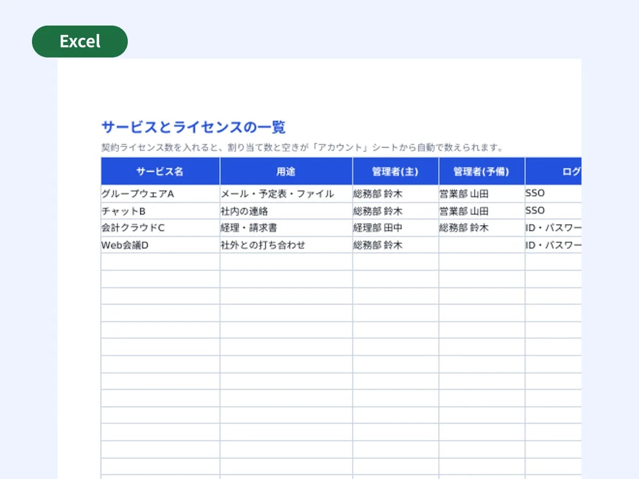Select 総務部 鈴木 backup admin for 会計クラウドC
Viewport: 639px width, 479px height.
click(x=482, y=228)
